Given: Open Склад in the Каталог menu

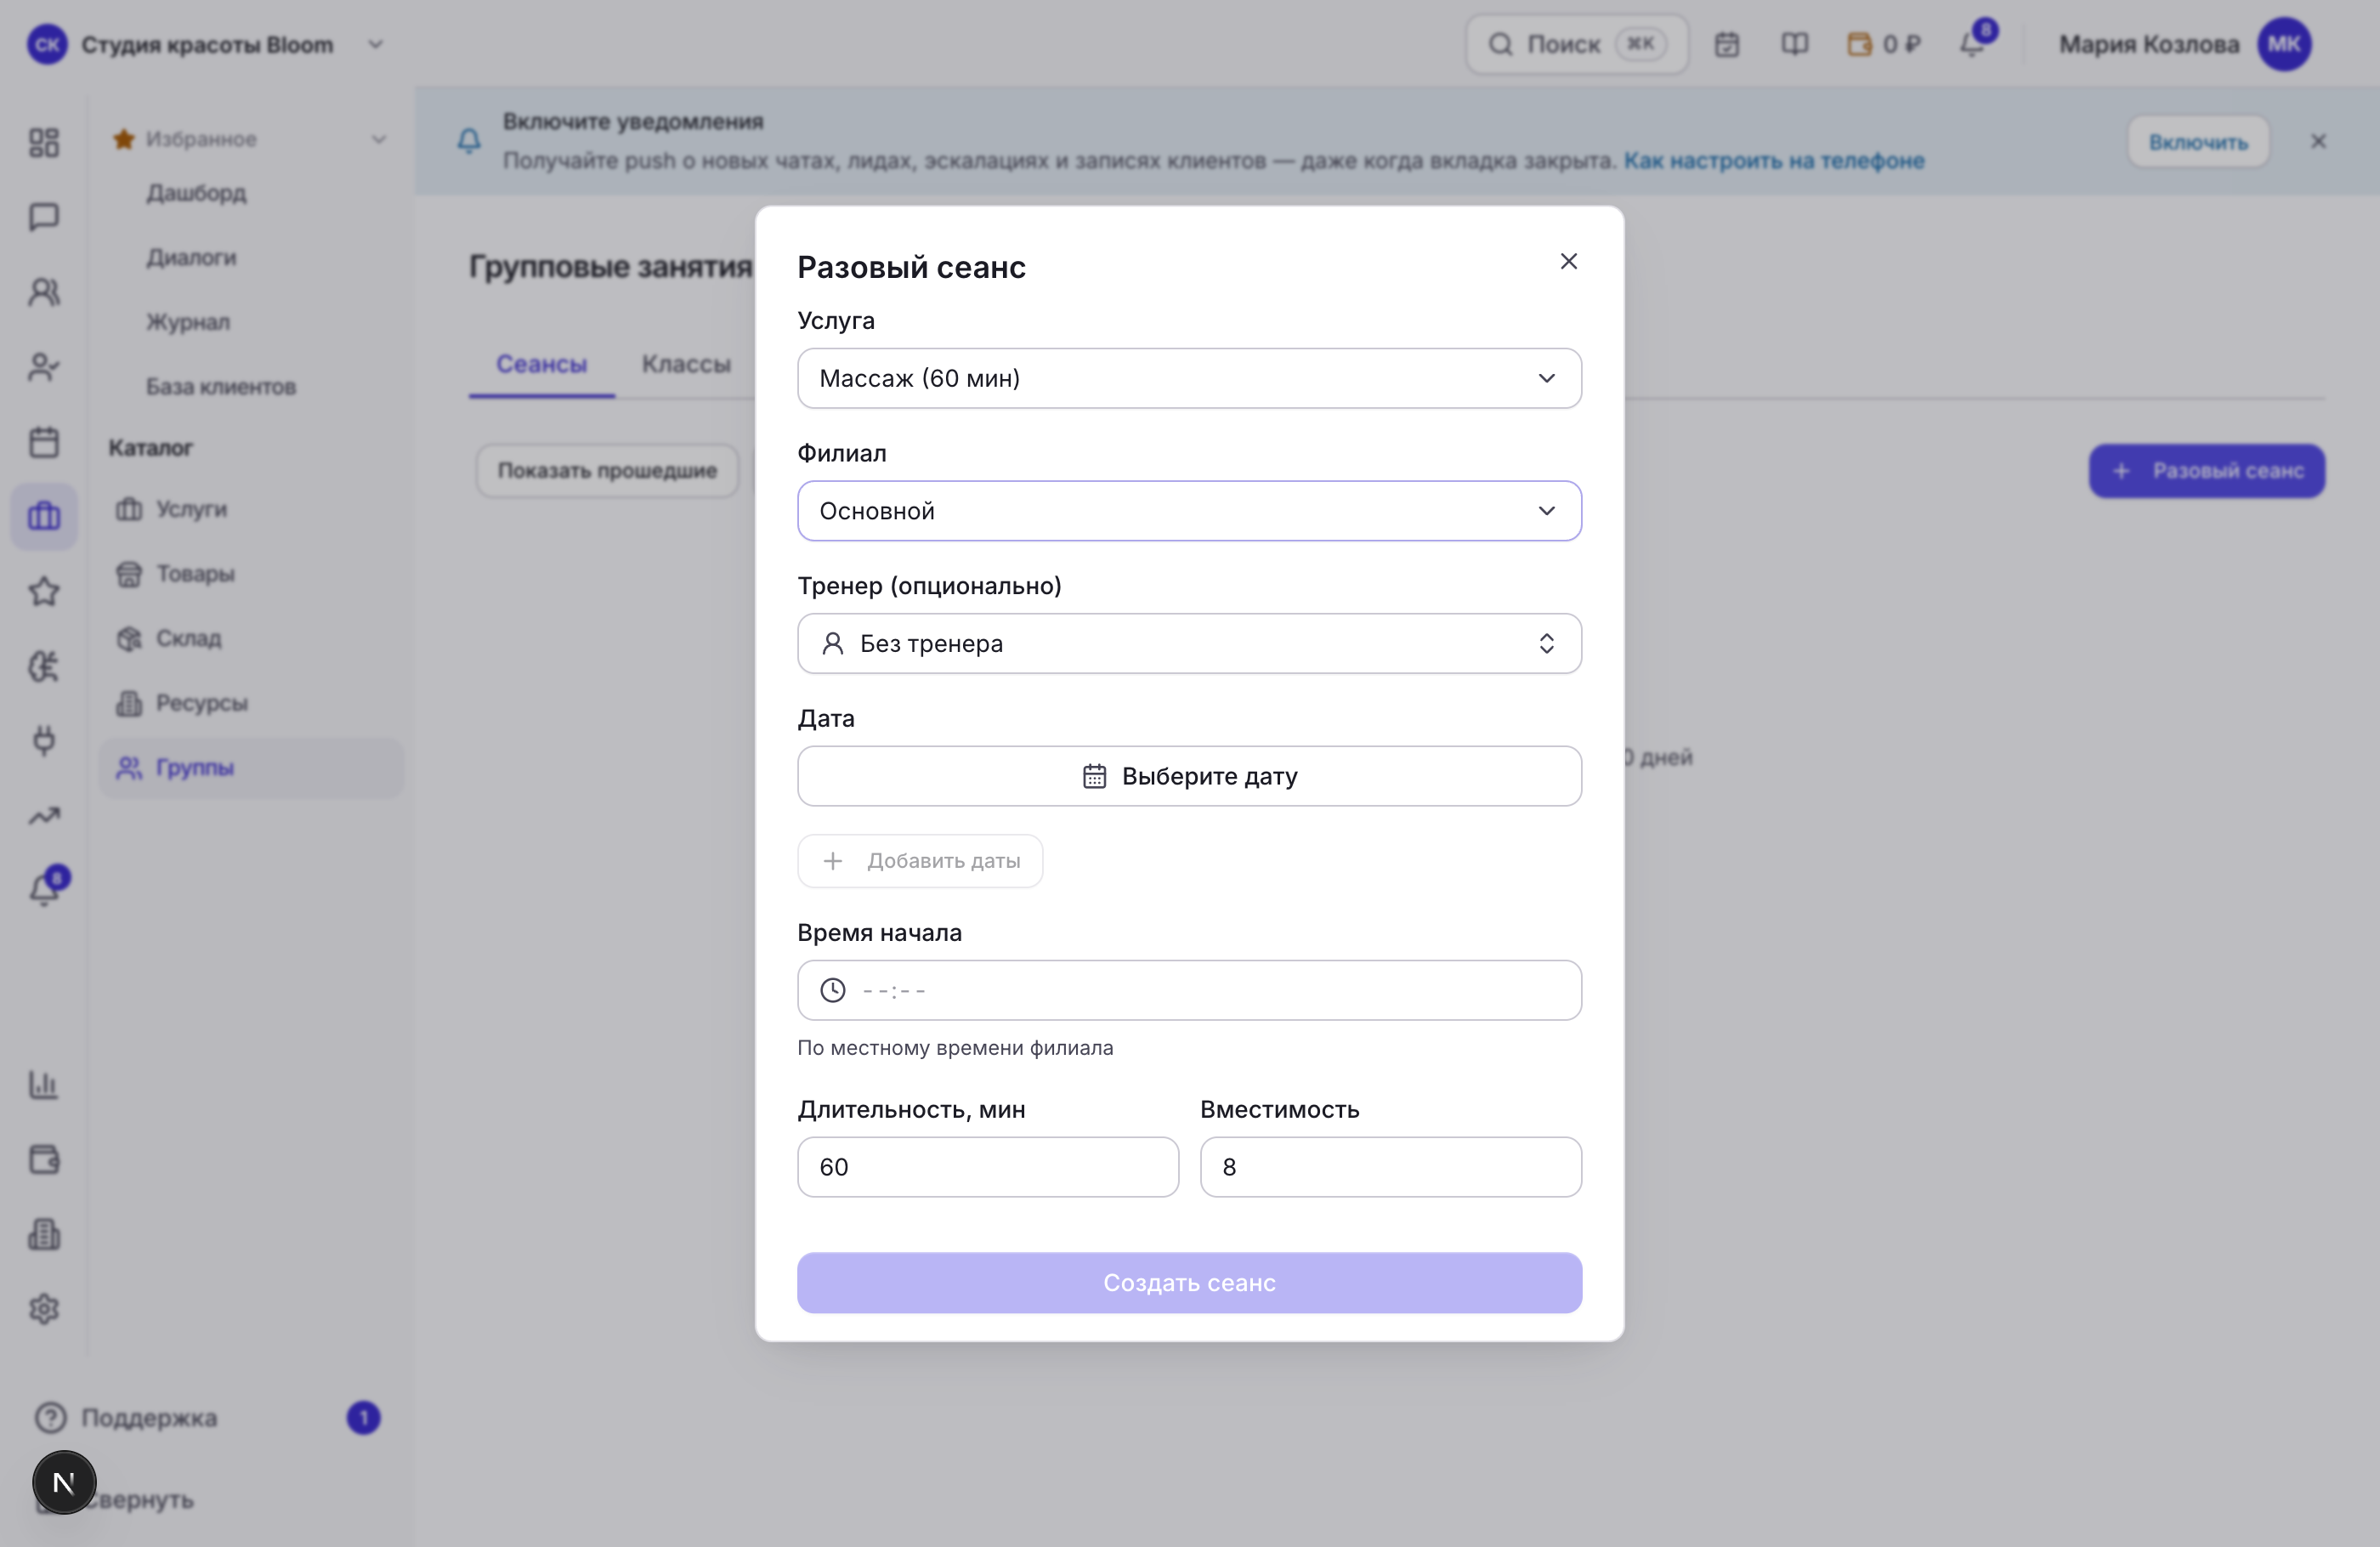Looking at the screenshot, I should click(x=251, y=638).
